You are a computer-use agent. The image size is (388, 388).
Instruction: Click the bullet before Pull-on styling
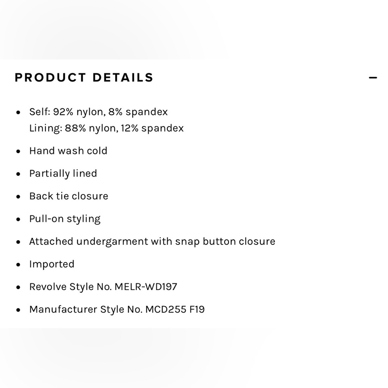[x=18, y=219]
